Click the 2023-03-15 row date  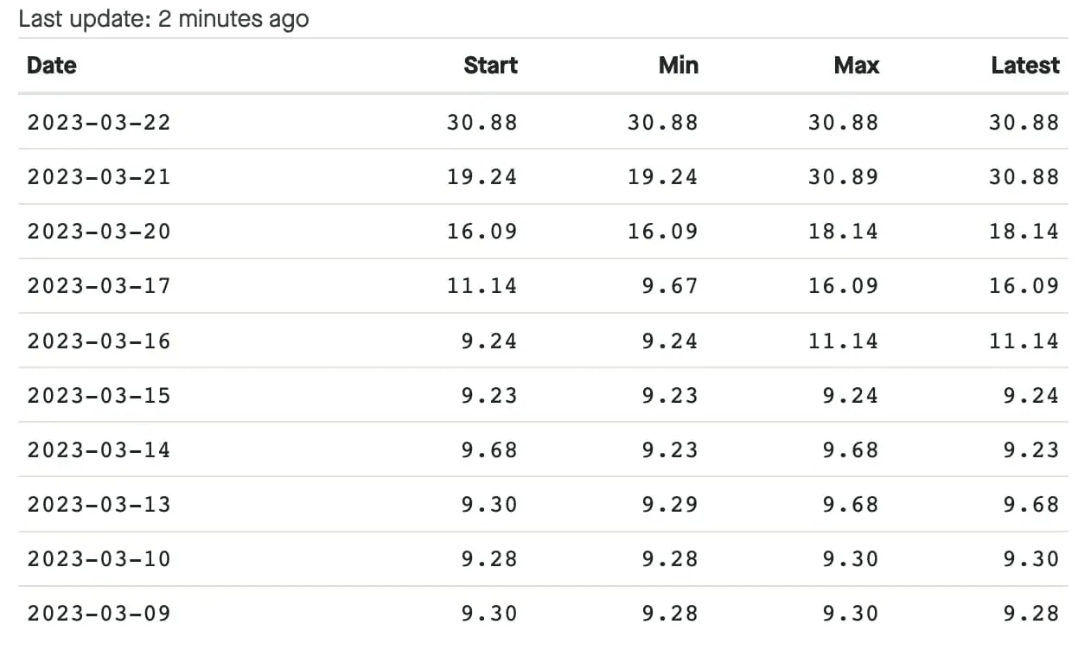pos(99,396)
